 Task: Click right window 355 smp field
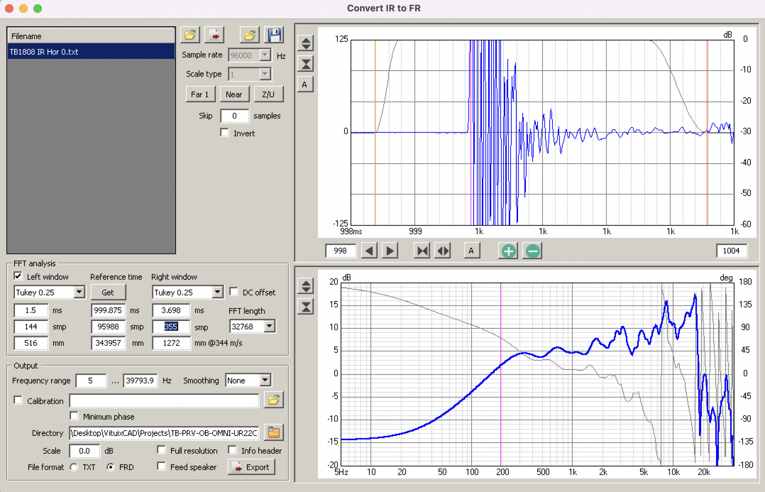171,327
